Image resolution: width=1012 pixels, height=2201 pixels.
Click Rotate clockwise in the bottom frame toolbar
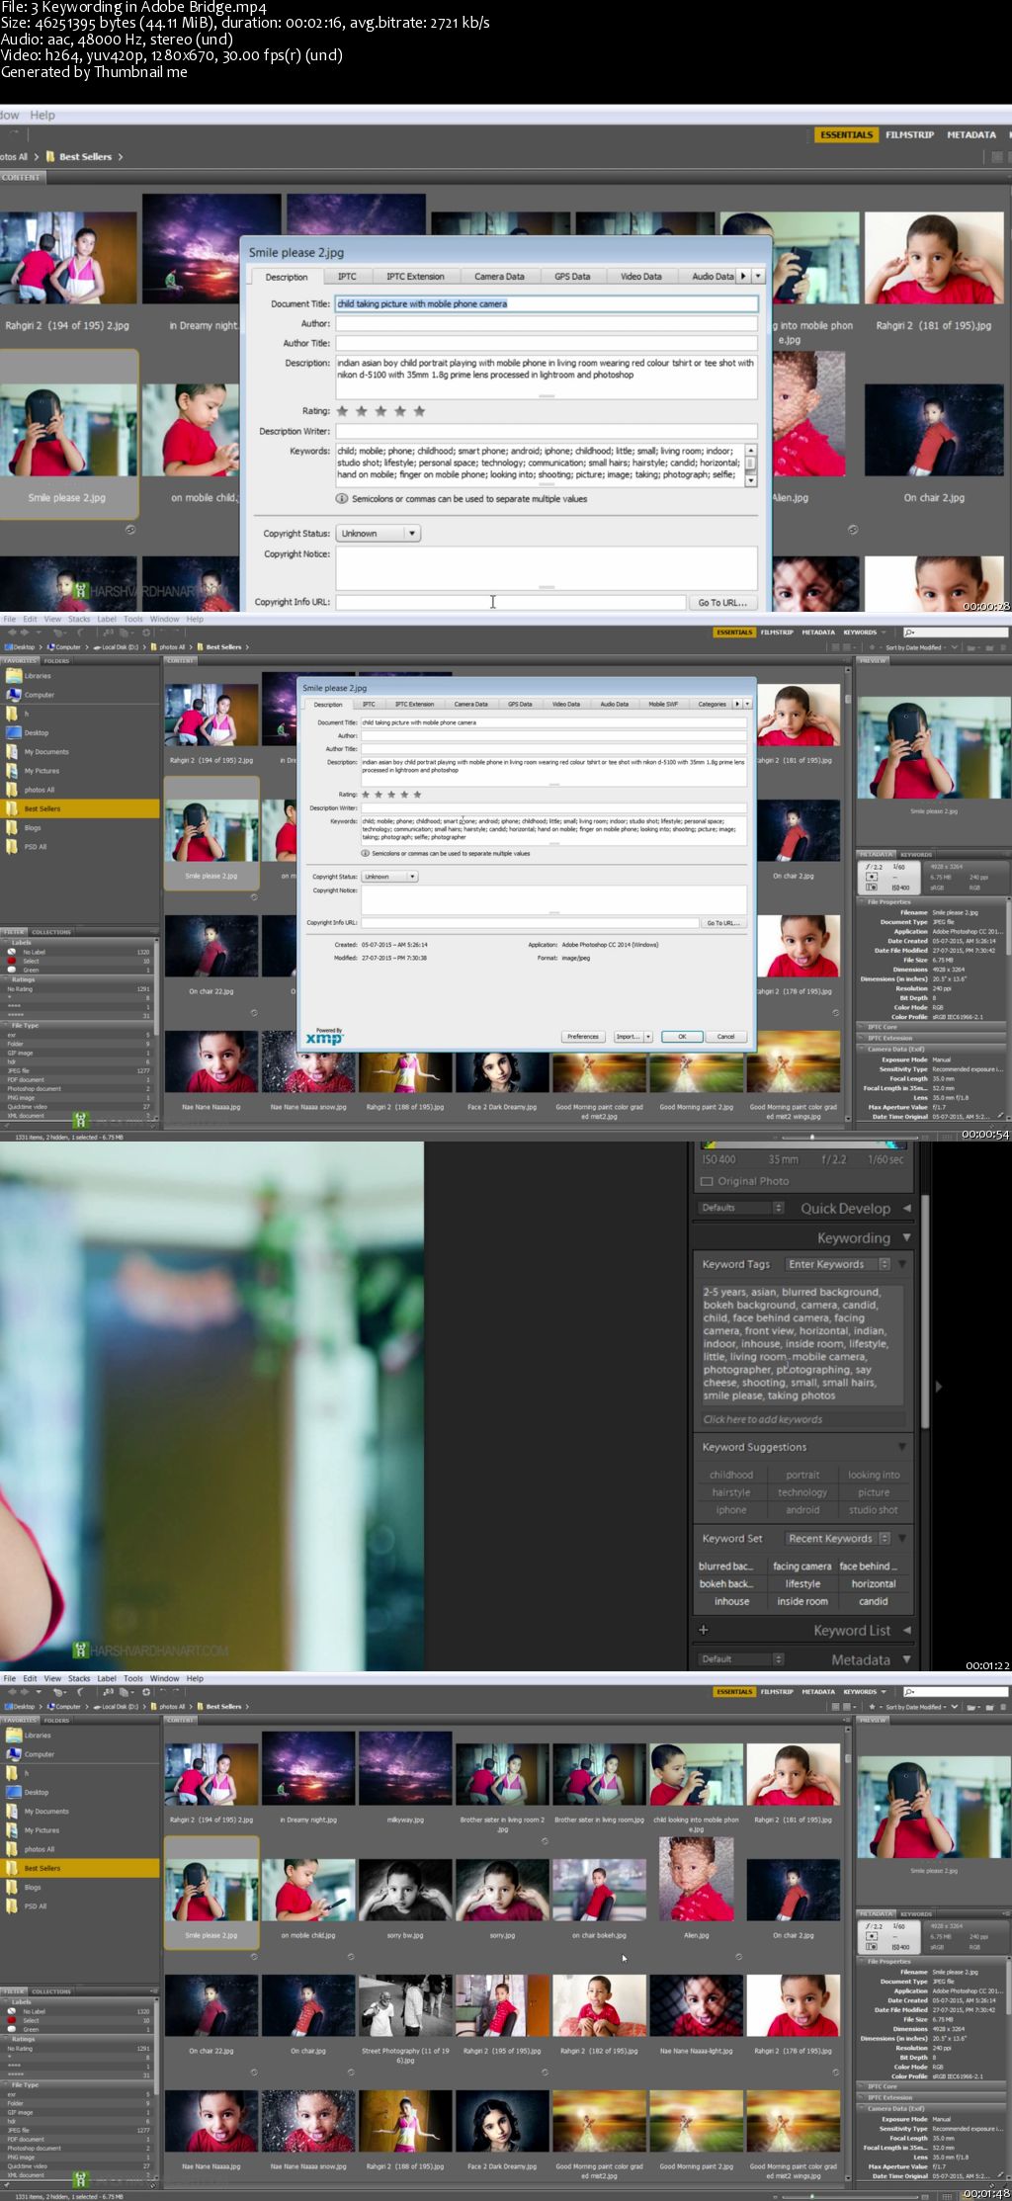click(x=177, y=1692)
